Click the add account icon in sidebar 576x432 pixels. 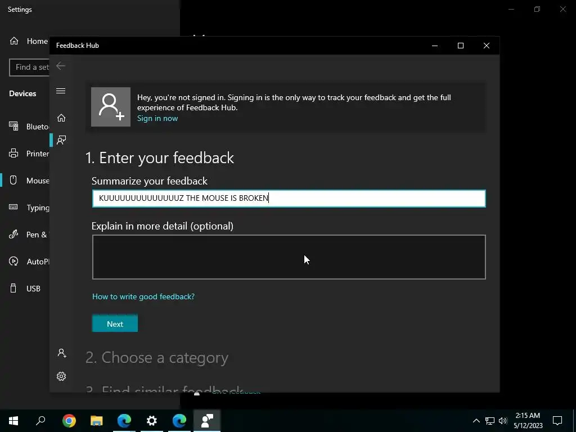pyautogui.click(x=62, y=353)
